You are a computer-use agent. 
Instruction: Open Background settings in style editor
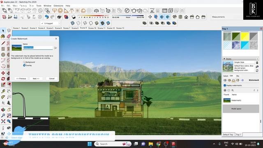[233, 81]
